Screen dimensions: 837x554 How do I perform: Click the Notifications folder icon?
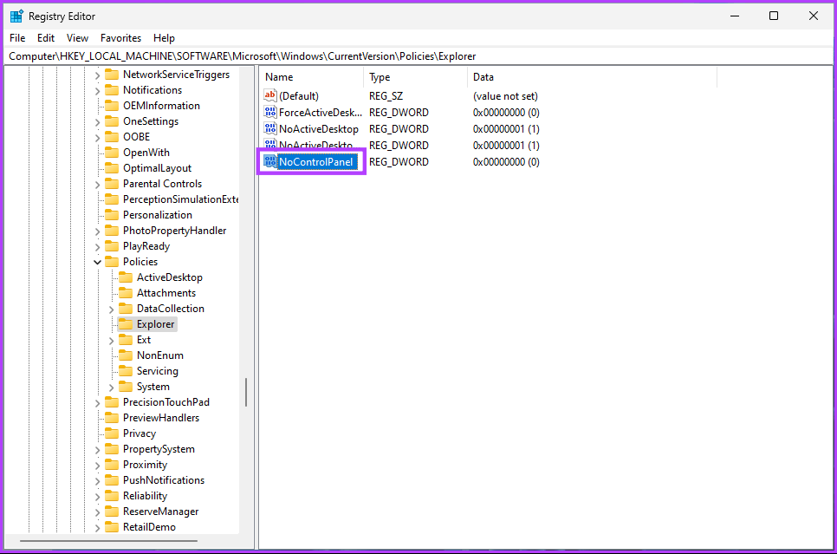coord(112,90)
